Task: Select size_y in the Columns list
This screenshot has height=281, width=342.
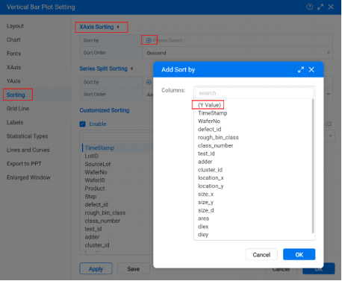Action: point(205,202)
